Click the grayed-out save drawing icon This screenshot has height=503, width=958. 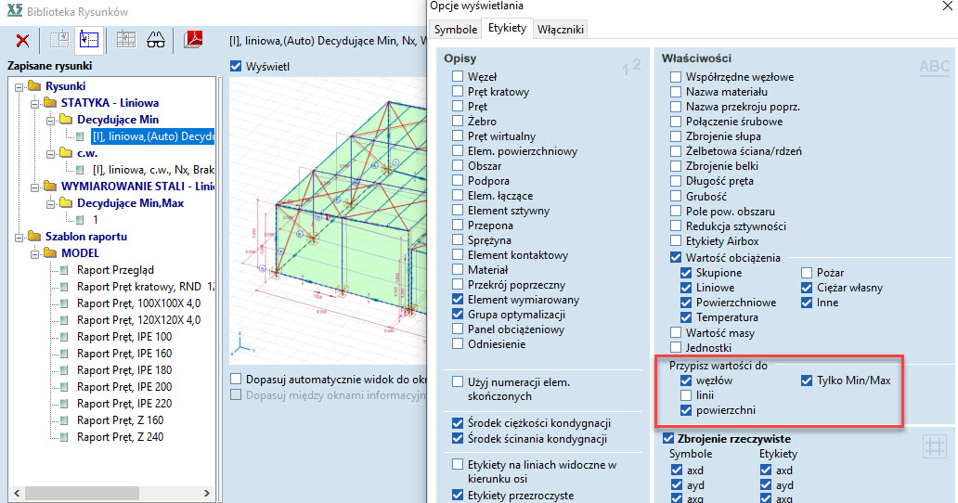pos(60,40)
